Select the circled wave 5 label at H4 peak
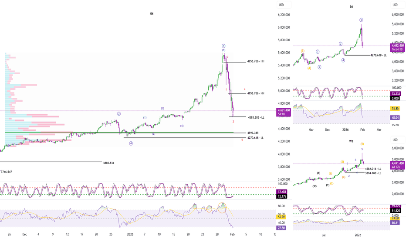Viewport: 406px width, 239px height. pos(223,46)
